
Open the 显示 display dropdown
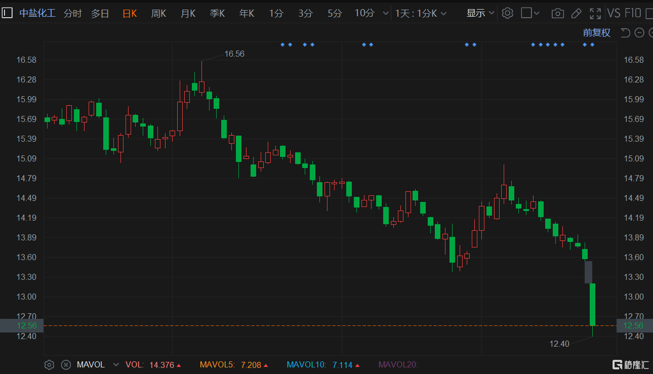(480, 13)
